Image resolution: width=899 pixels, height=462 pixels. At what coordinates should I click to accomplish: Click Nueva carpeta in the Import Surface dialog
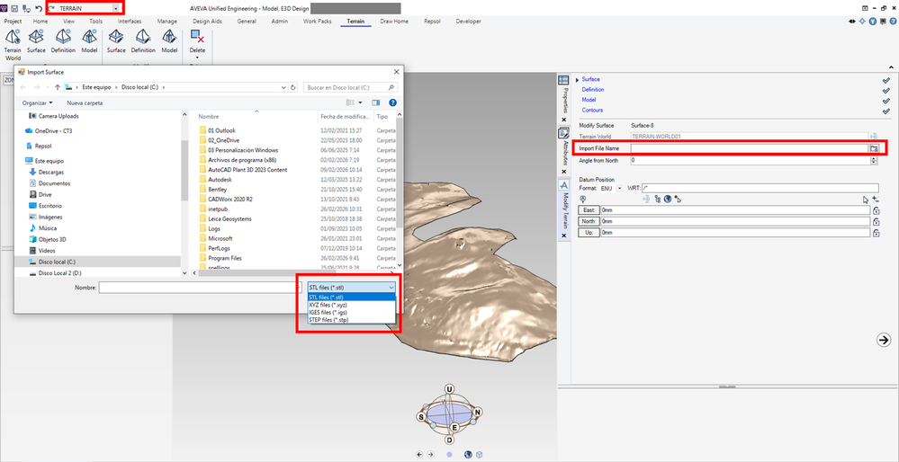point(85,103)
